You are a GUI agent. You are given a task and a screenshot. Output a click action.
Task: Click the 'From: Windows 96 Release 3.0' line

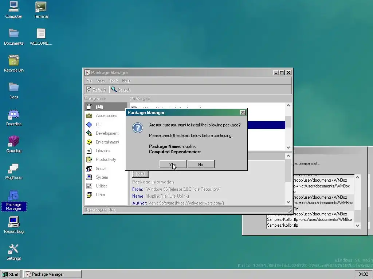coord(176,189)
